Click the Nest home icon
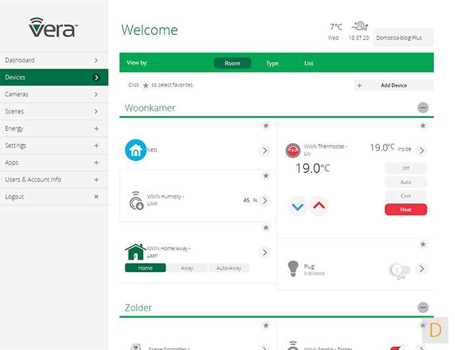 coord(136,150)
